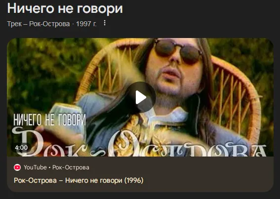Select the "Рок-Острова" artist name in the subtitle
The width and height of the screenshot is (280, 199).
click(x=49, y=24)
